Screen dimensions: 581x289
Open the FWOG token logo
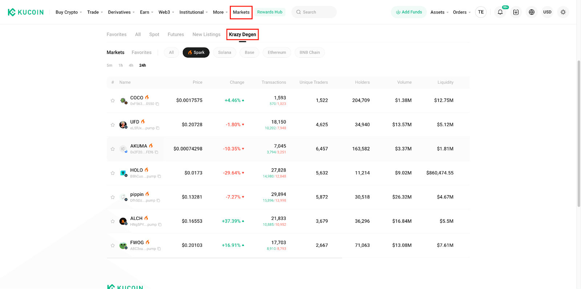[123, 246]
